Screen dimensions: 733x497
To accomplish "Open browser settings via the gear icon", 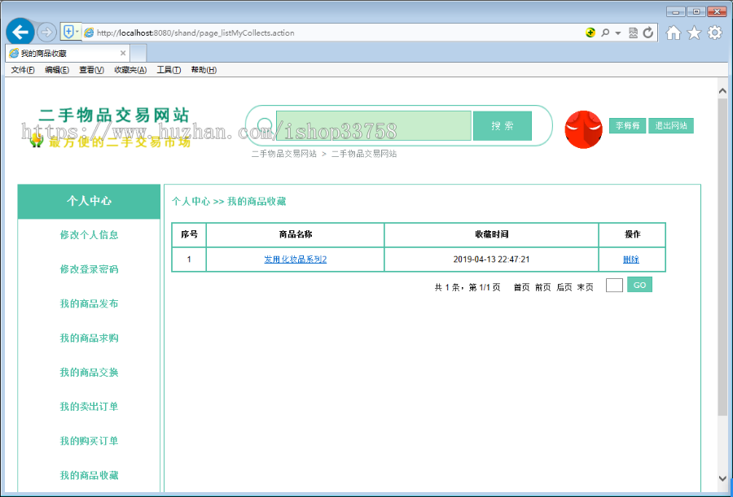I will coord(714,33).
